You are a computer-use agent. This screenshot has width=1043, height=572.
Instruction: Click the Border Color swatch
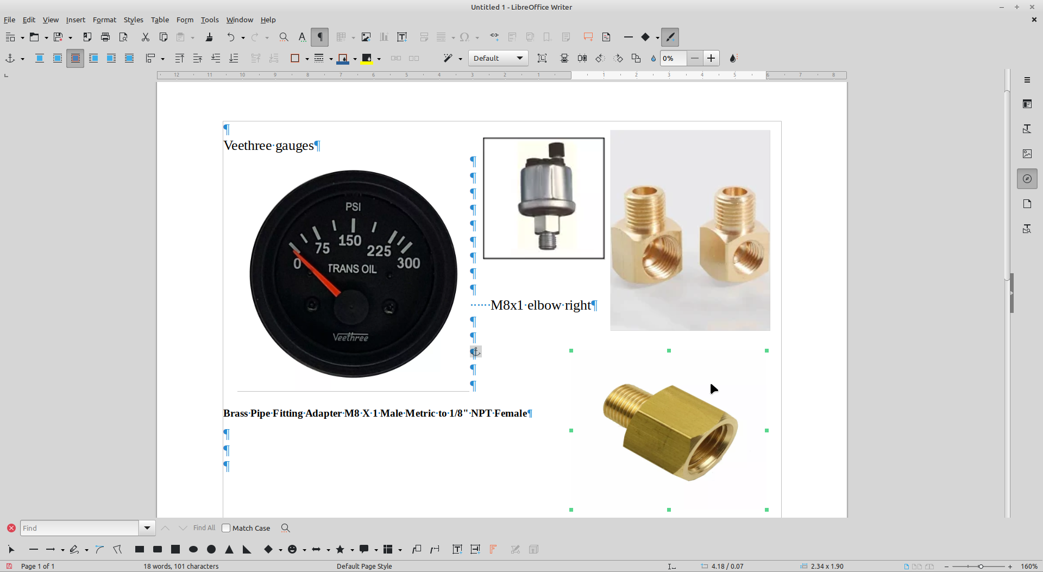(x=343, y=58)
